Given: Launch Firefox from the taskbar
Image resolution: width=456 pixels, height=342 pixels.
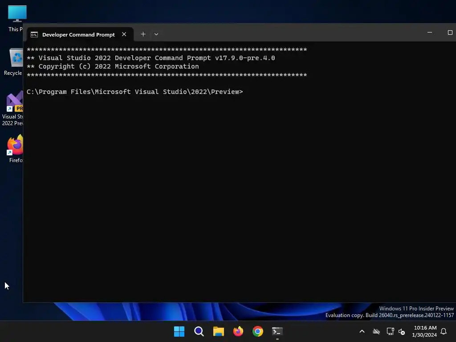Looking at the screenshot, I should pos(238,331).
